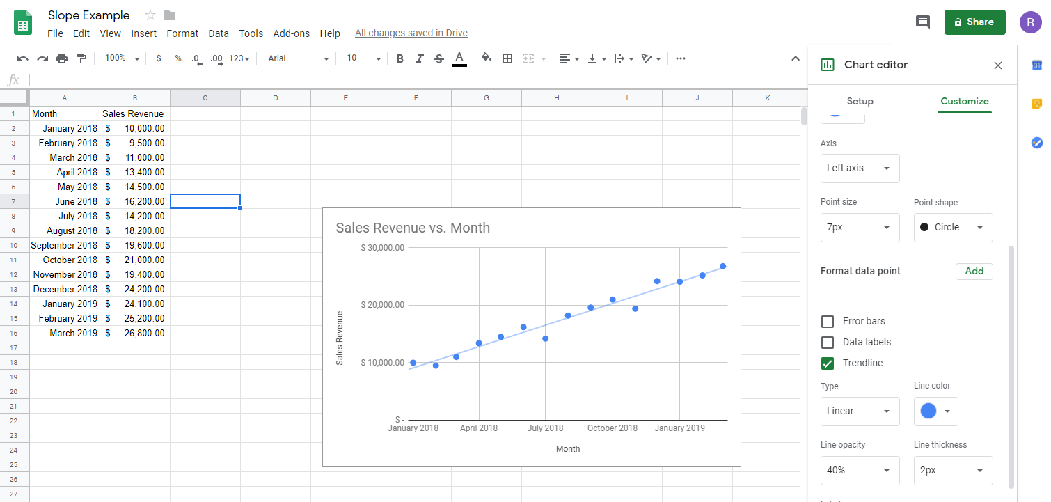Decrease decimal places icon
This screenshot has height=502, width=1051.
tap(196, 58)
